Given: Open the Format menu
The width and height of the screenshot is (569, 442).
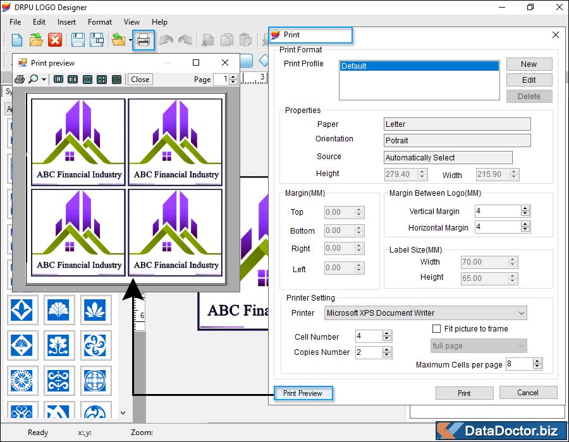Looking at the screenshot, I should click(x=100, y=21).
